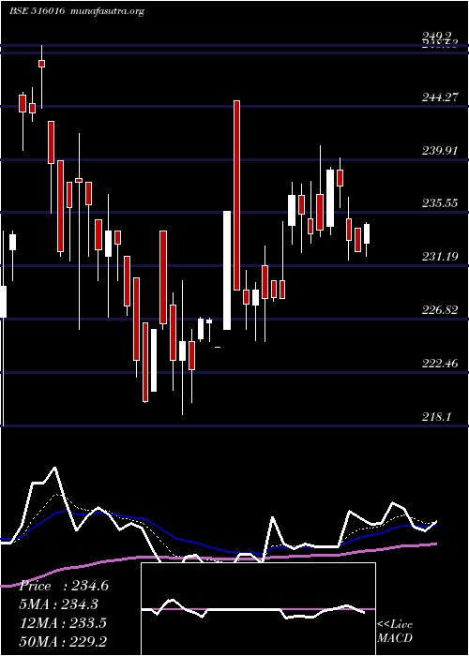Select the 226.82 price level label
469x656 pixels.
[440, 310]
